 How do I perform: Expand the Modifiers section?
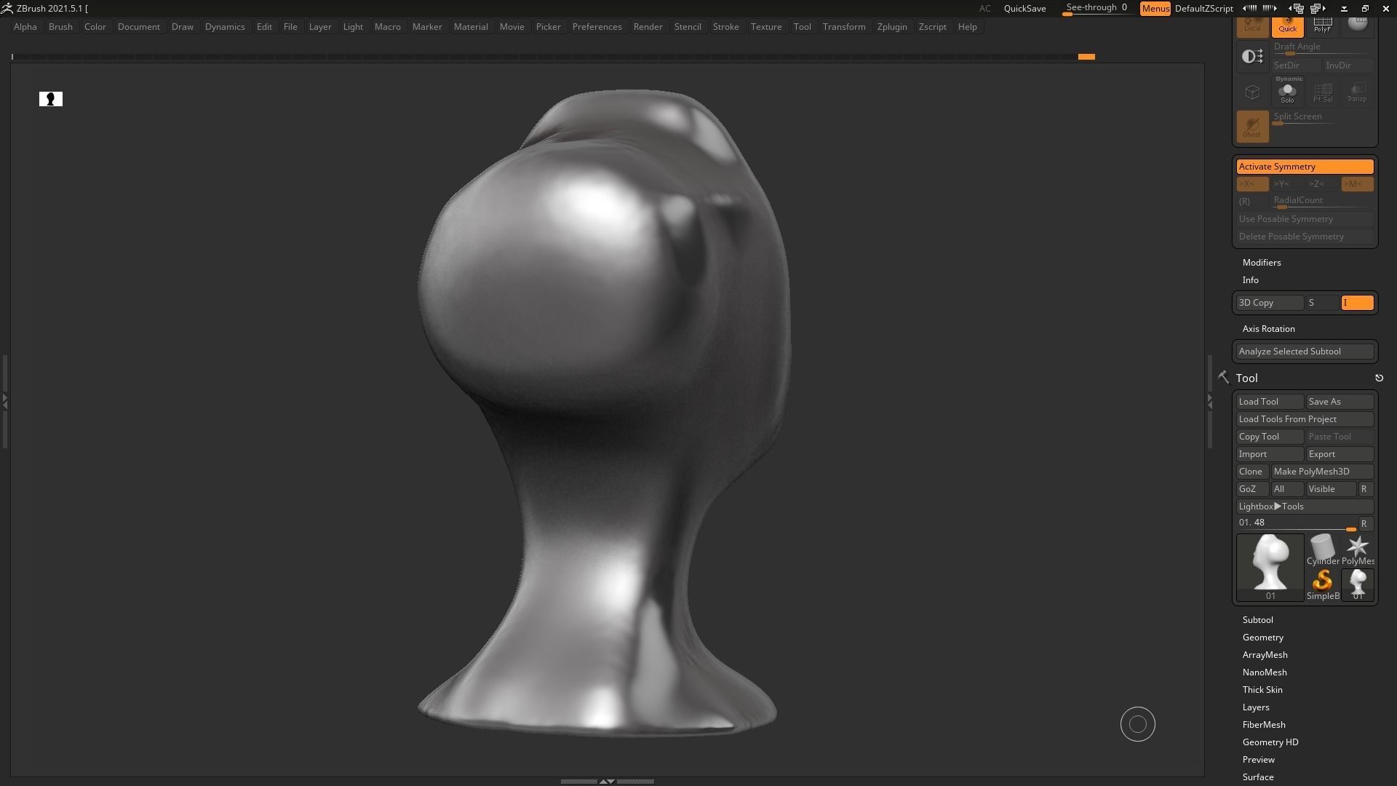pos(1262,262)
